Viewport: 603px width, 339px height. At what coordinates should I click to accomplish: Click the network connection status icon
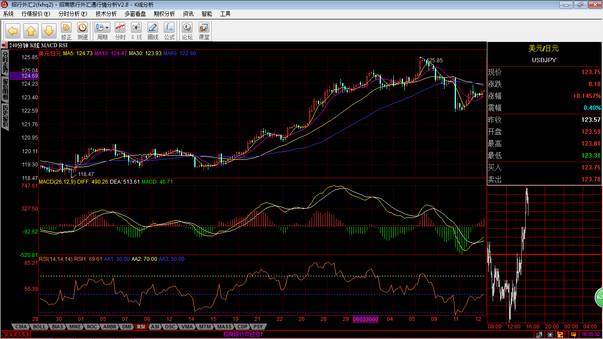pyautogui.click(x=540, y=335)
